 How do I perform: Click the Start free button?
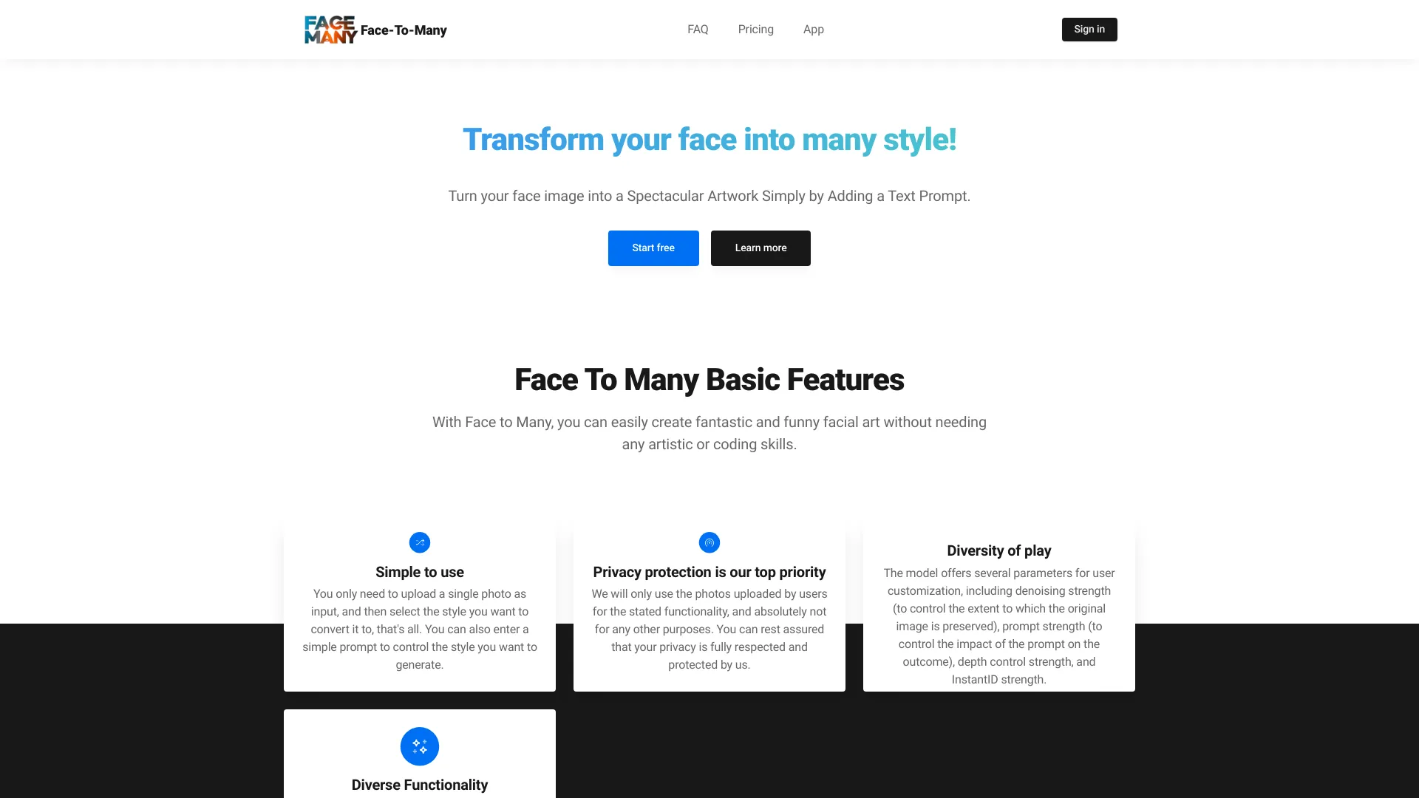653,248
